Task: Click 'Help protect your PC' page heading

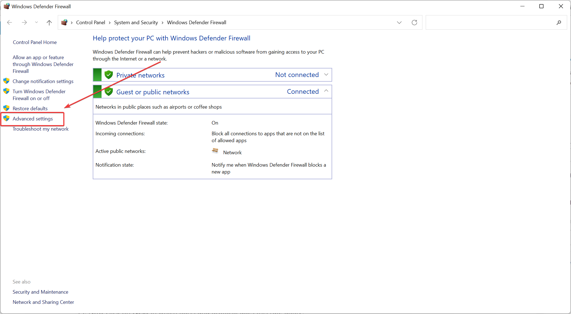Action: (171, 38)
